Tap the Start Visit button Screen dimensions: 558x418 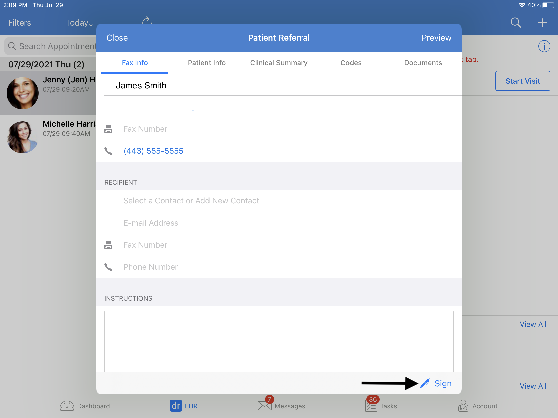[522, 81]
